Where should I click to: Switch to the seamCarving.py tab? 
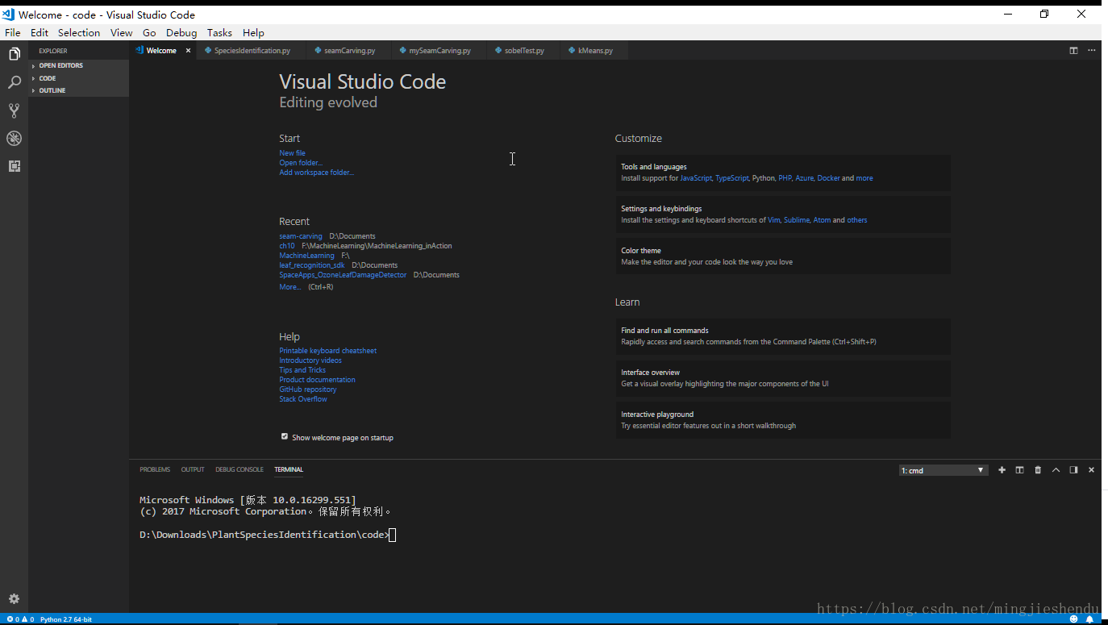coord(348,50)
